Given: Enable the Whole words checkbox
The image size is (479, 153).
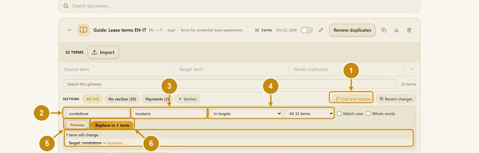Looking at the screenshot, I should pyautogui.click(x=368, y=114).
